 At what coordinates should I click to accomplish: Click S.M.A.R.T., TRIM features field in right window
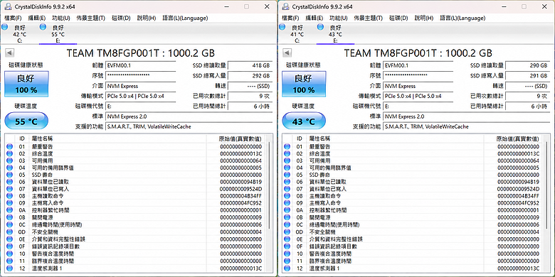pyautogui.click(x=467, y=126)
